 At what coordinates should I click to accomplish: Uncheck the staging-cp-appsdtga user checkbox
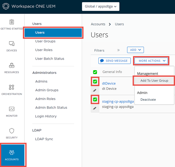95,100
